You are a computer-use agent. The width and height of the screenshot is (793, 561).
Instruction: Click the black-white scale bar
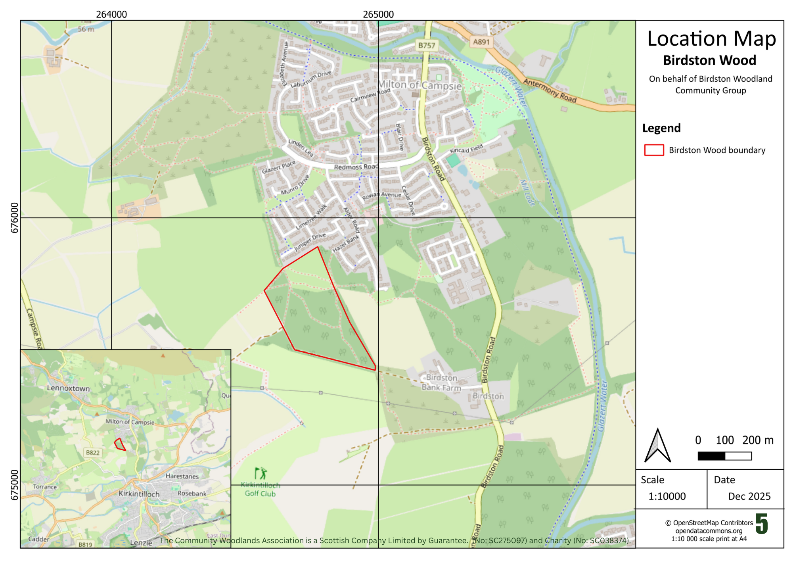click(x=724, y=456)
